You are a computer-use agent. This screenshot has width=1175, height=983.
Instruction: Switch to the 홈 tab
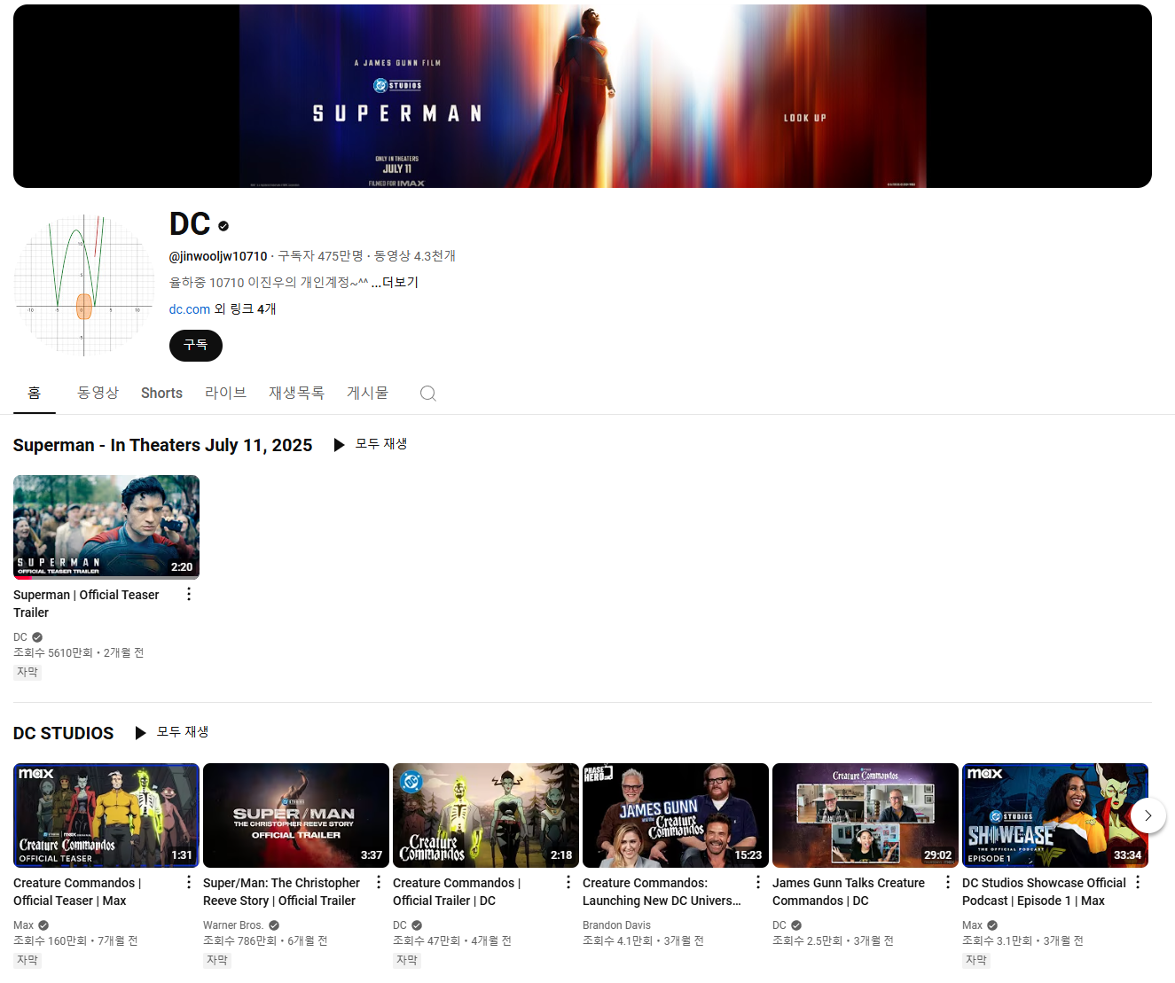tap(35, 393)
